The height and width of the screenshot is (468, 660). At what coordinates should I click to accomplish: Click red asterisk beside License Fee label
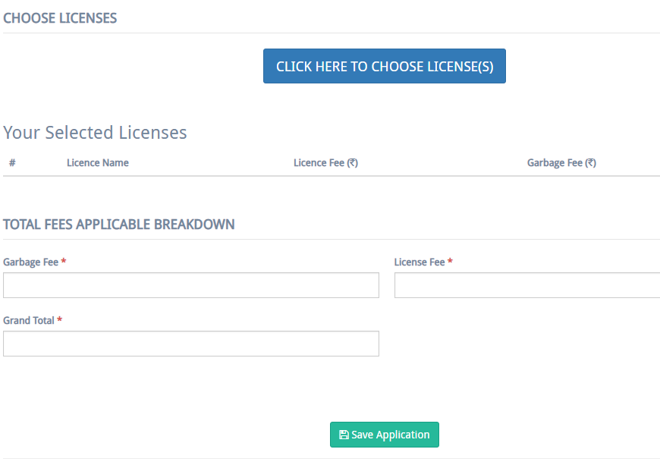coord(450,262)
